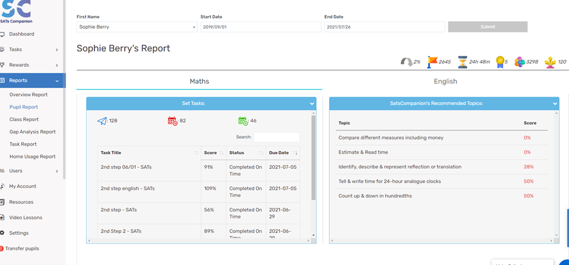
Task: Collapse the Reports sidebar submenu
Action: (57, 81)
